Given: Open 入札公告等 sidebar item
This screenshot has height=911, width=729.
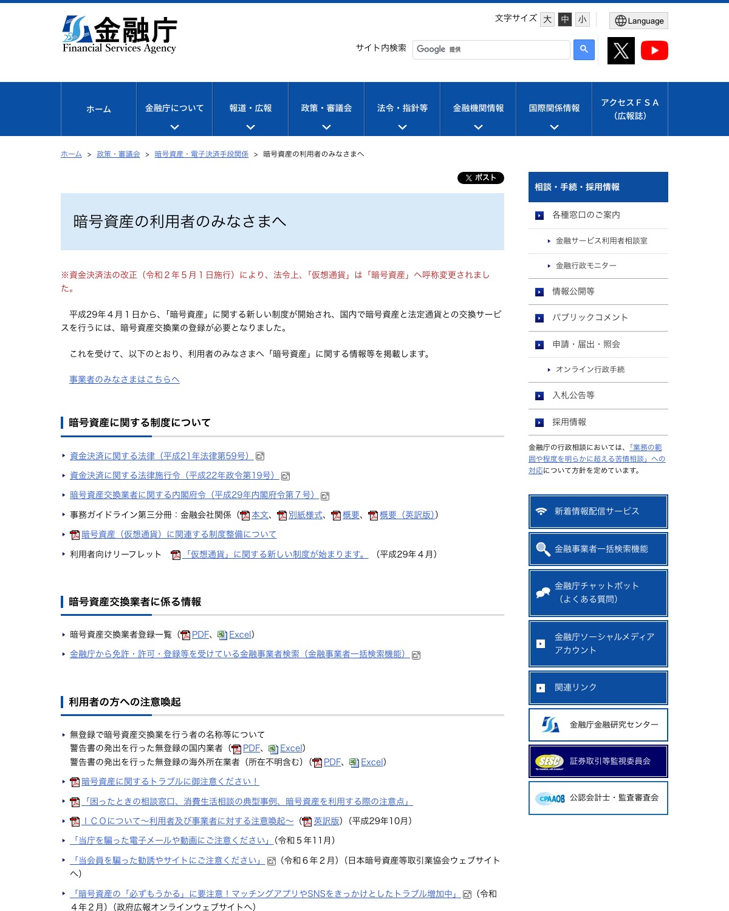Looking at the screenshot, I should 598,395.
